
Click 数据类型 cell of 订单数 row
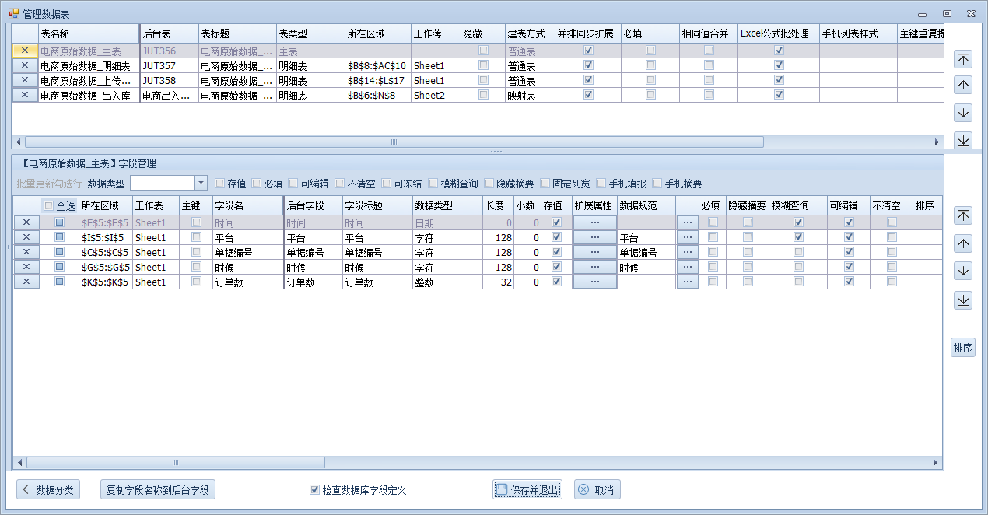pyautogui.click(x=447, y=282)
